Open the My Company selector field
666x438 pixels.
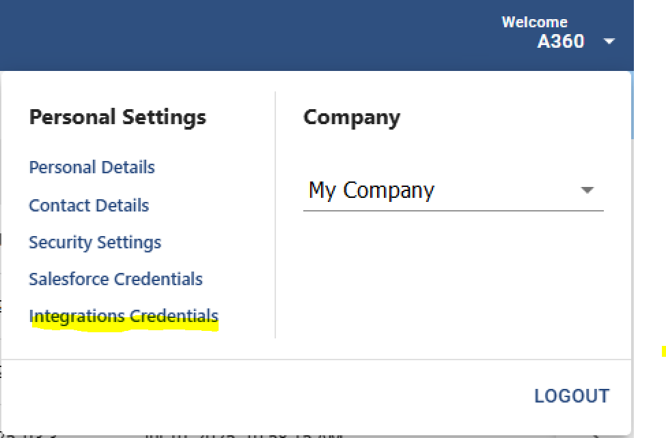point(453,190)
